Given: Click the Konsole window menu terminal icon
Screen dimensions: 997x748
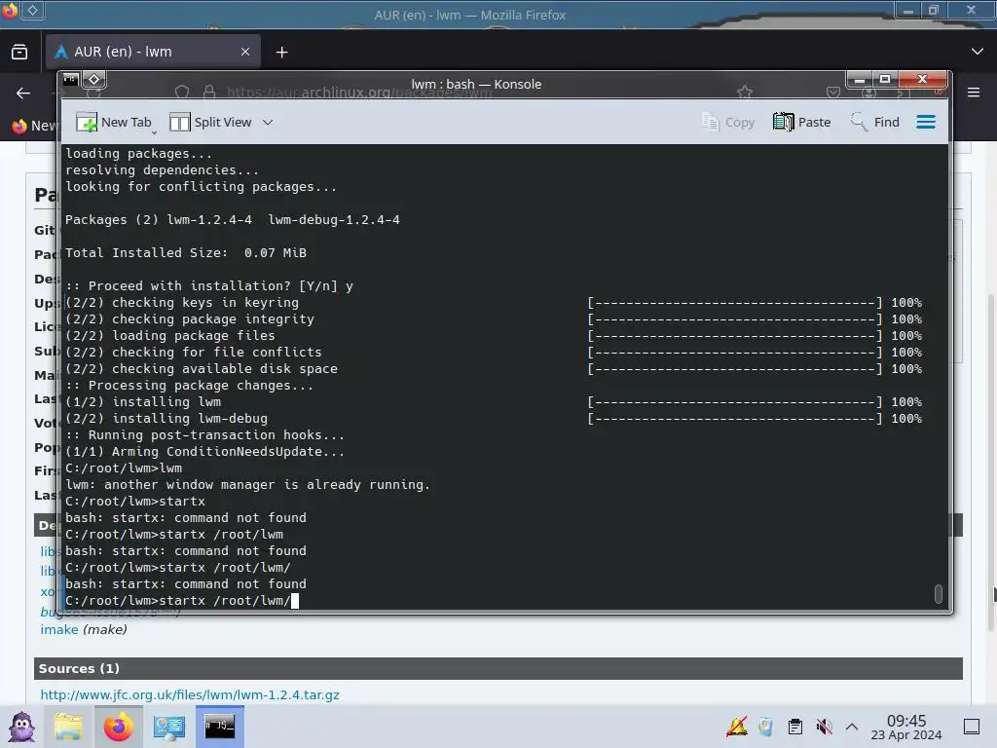Looking at the screenshot, I should coord(70,80).
